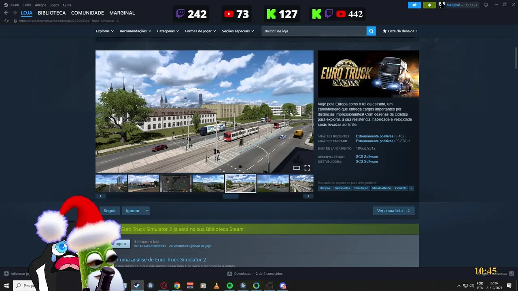
Task: Open Lista de desejos link
Action: (400, 31)
